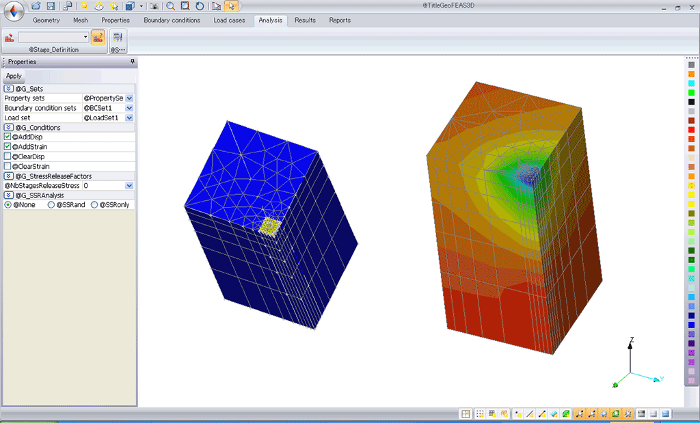700x423 pixels.
Task: Open the Boundary conditions tab
Action: pyautogui.click(x=172, y=21)
